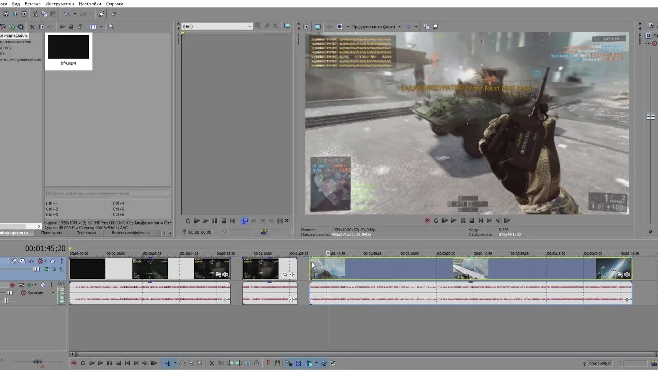Arm the audio track for record

[12, 285]
